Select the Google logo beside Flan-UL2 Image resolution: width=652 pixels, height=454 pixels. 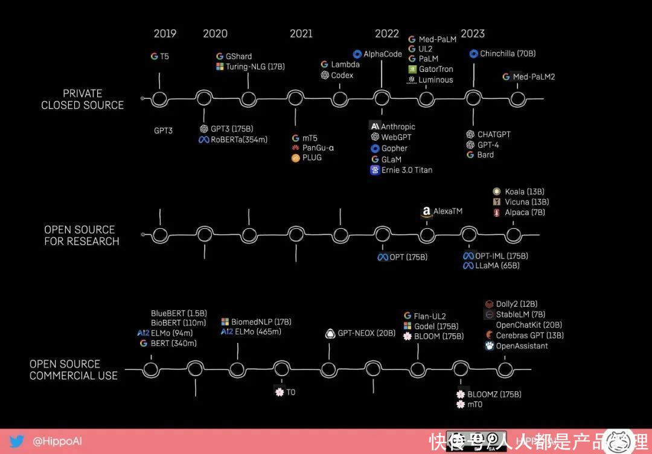pyautogui.click(x=407, y=316)
